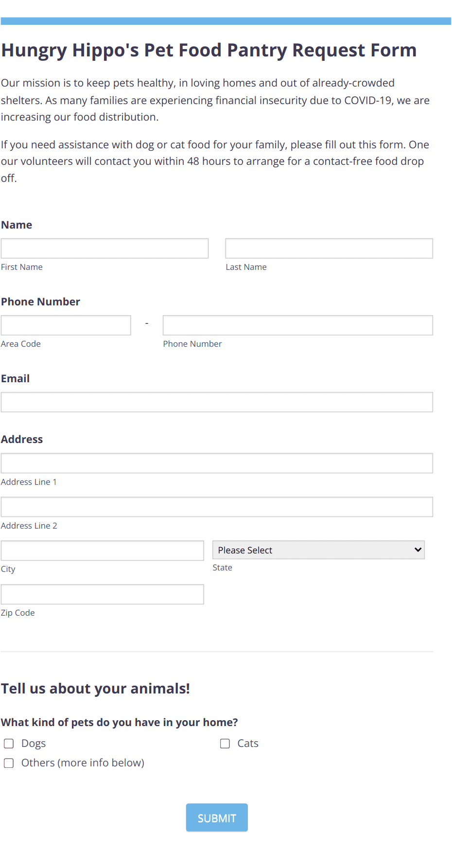452x852 pixels.
Task: Click the Last Name input field
Action: (329, 248)
